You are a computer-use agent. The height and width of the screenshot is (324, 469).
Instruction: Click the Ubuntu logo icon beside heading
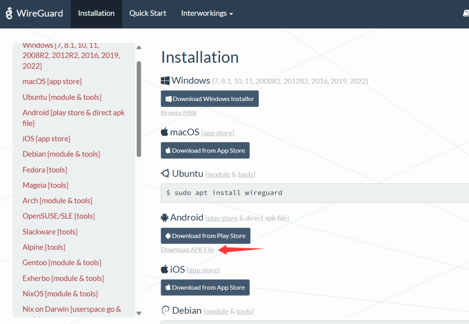pyautogui.click(x=165, y=173)
